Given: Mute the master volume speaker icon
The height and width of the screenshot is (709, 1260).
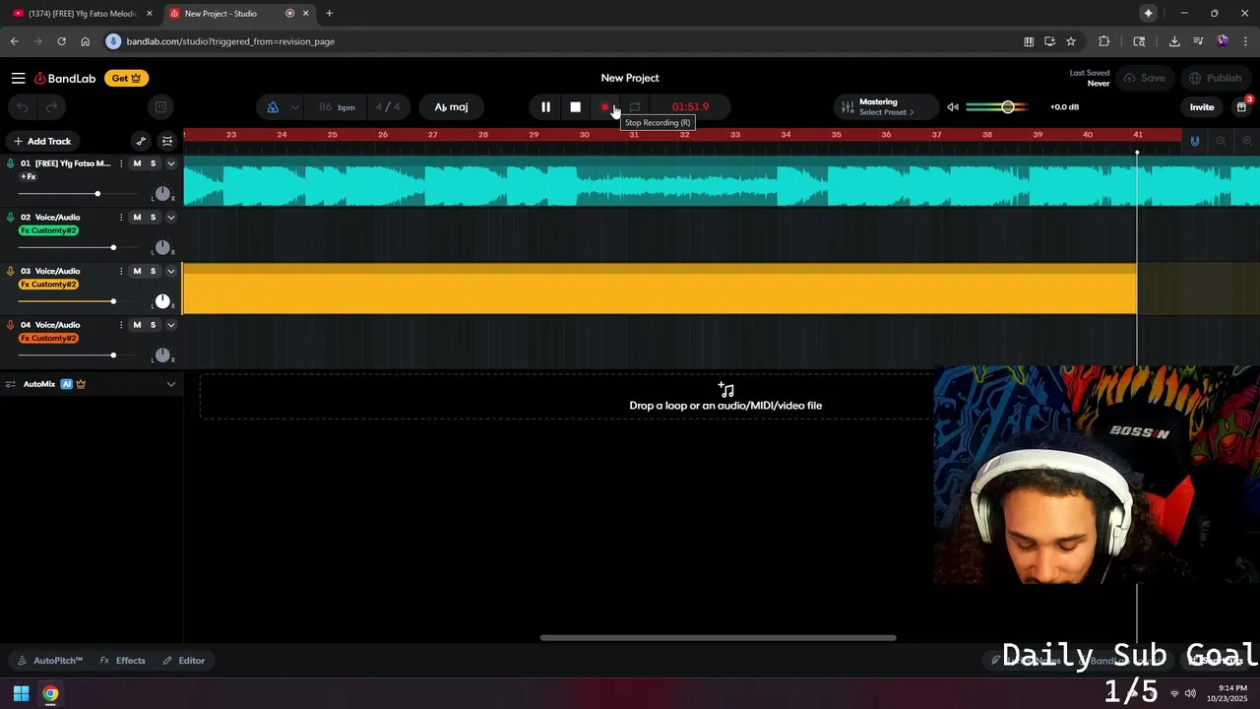Looking at the screenshot, I should 952,106.
